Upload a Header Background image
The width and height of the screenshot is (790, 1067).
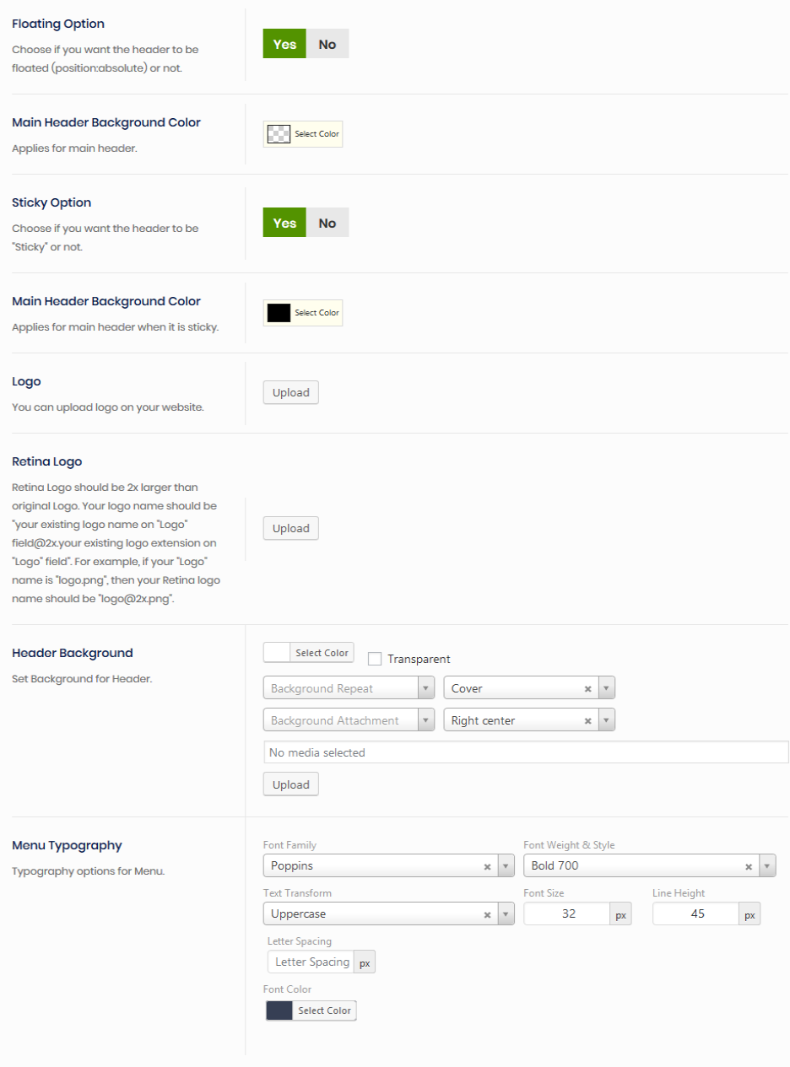click(291, 784)
